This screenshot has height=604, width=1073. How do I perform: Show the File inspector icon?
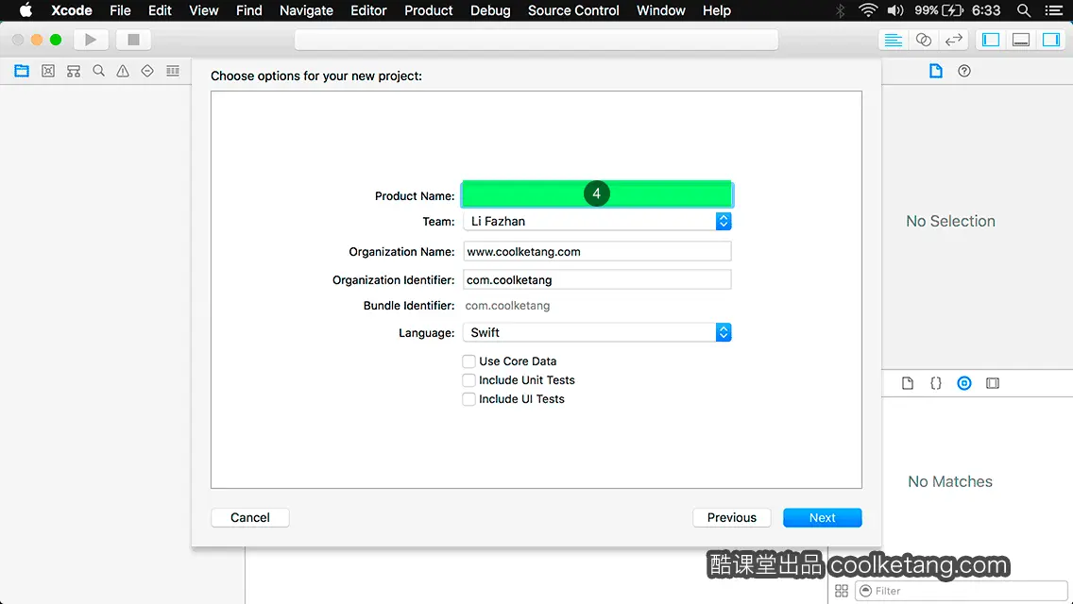(x=935, y=71)
